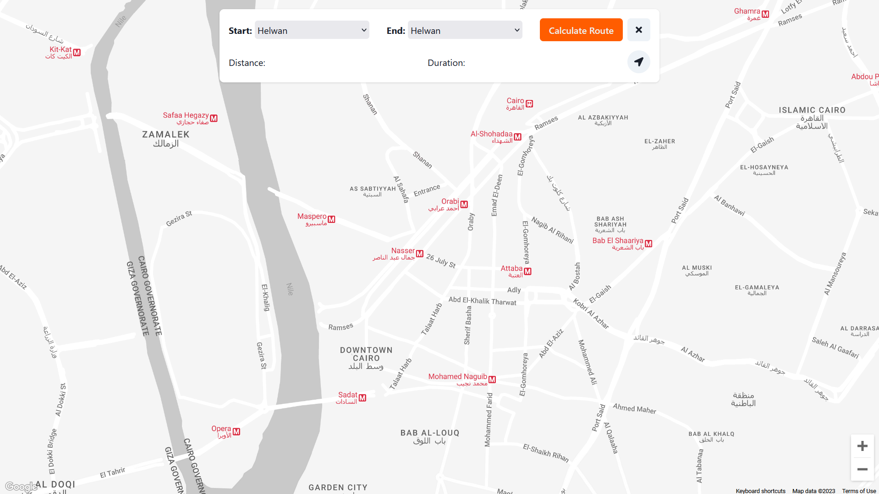Viewport: 879px width, 494px height.
Task: Open the Terms of Use link
Action: 858,491
